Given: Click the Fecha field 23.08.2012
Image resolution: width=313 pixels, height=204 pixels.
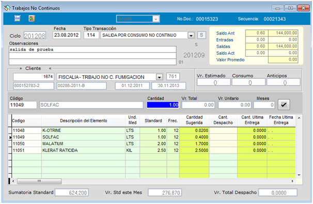Looking at the screenshot, I should [x=67, y=35].
